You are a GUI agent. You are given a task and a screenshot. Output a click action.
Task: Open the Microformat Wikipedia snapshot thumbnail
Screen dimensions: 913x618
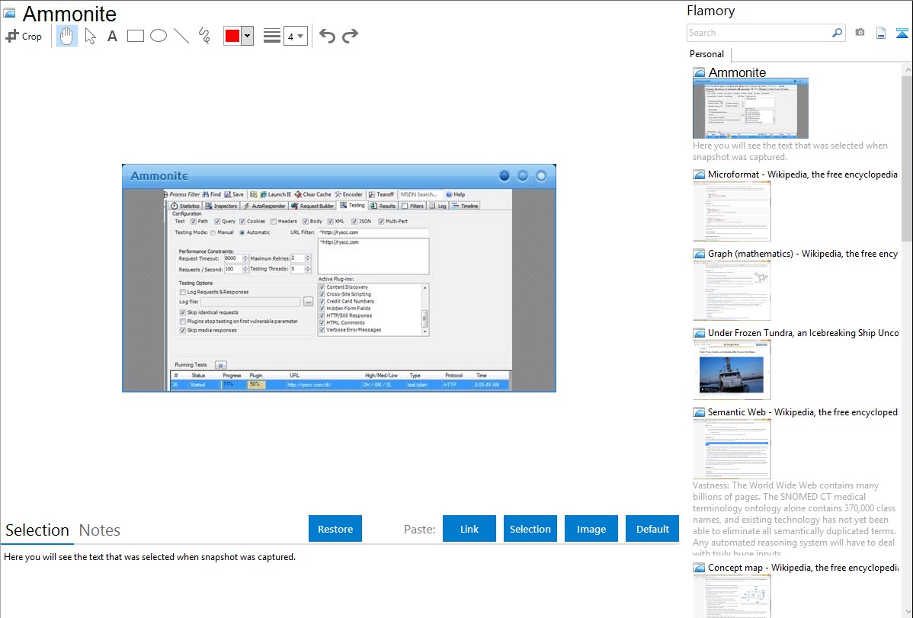click(732, 211)
